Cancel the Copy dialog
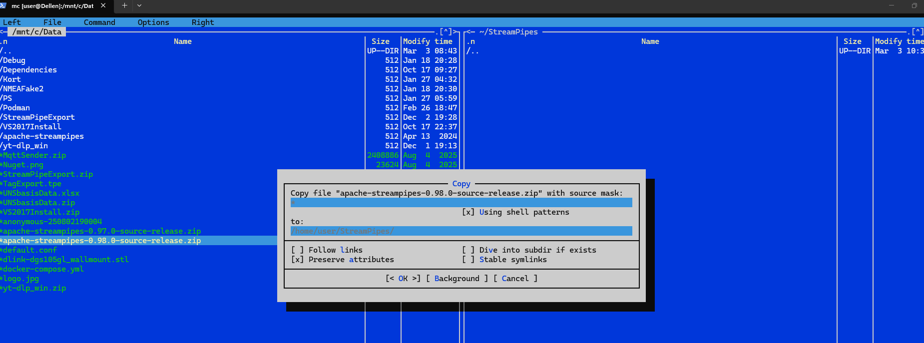Viewport: 924px width, 343px height. (x=515, y=279)
